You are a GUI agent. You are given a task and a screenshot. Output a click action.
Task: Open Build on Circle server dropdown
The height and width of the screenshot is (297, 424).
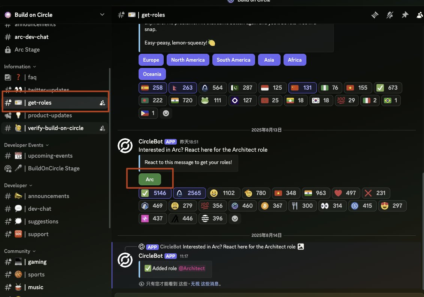coord(102,15)
